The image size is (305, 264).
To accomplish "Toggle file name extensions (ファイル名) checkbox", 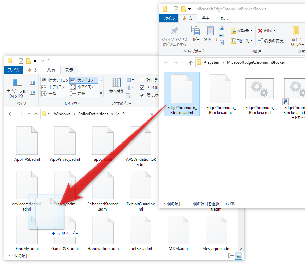I will click(x=142, y=88).
